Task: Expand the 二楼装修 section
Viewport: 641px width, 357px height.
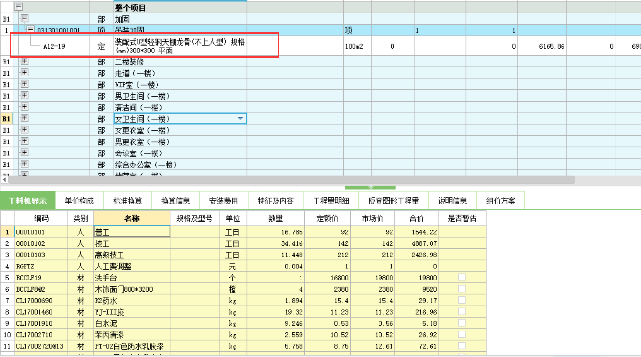Action: point(25,61)
